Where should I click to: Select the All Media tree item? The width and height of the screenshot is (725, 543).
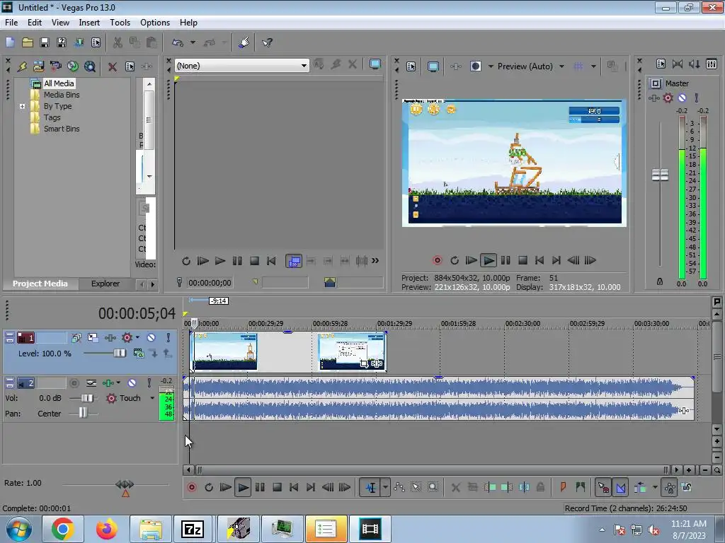(59, 83)
